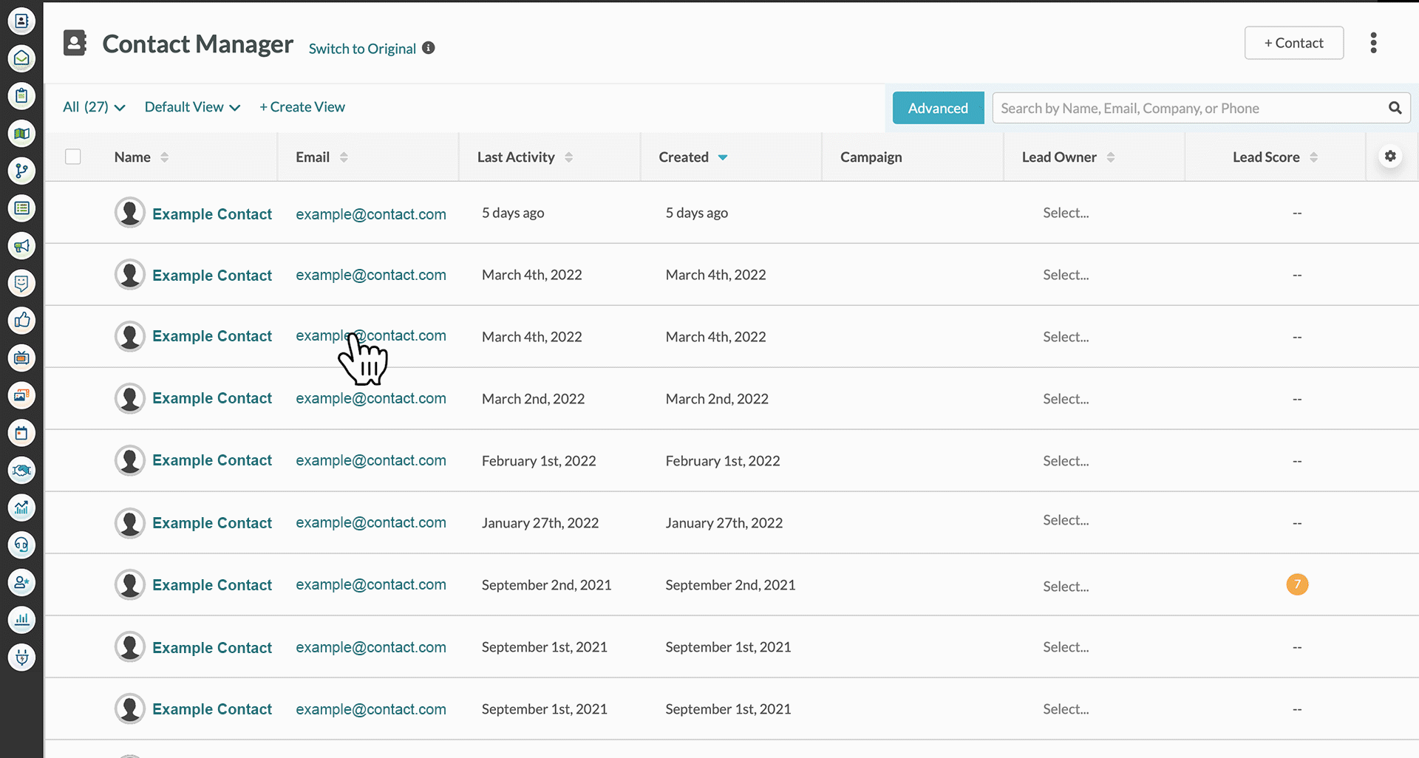Screen dimensions: 1419x758
Task: Click the + Contact button
Action: [1293, 43]
